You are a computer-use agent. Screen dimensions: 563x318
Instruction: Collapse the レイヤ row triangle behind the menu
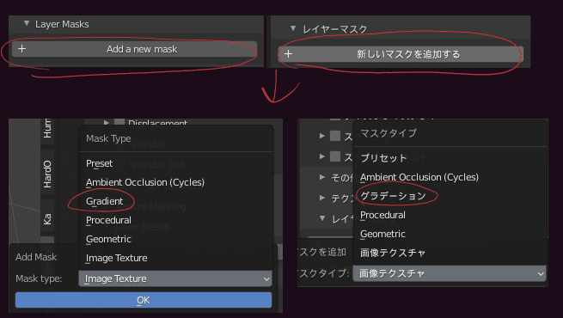(x=322, y=217)
